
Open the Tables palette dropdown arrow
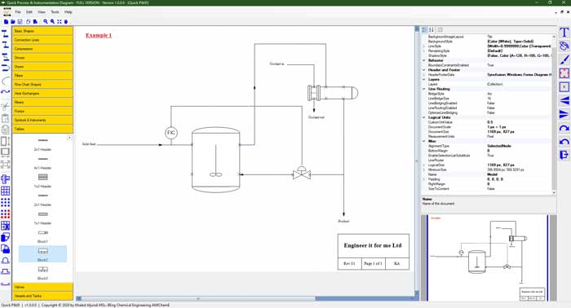click(x=69, y=138)
